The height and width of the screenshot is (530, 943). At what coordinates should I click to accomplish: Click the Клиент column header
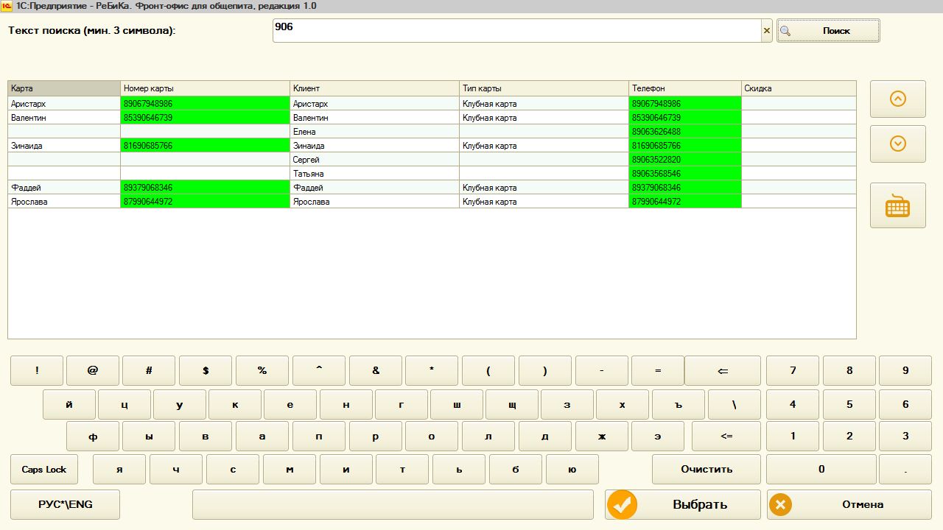374,88
